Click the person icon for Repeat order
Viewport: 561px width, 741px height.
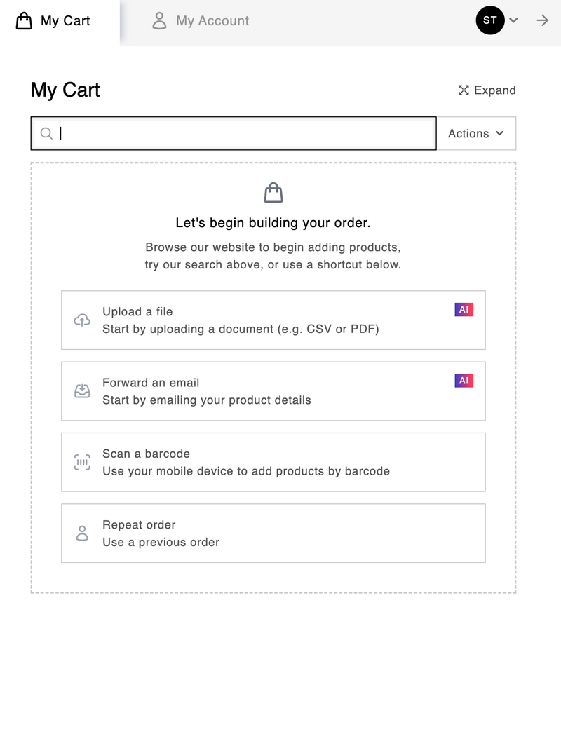(82, 533)
